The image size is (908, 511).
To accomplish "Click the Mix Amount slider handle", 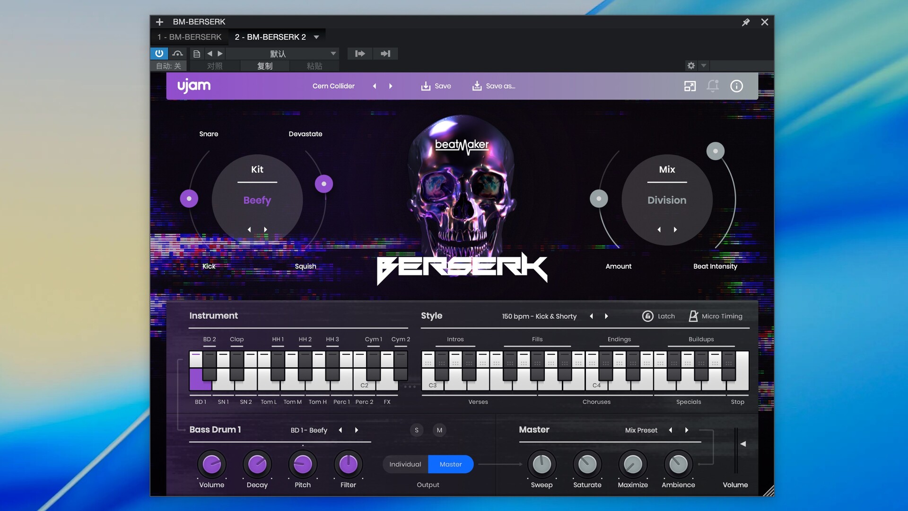I will point(599,199).
